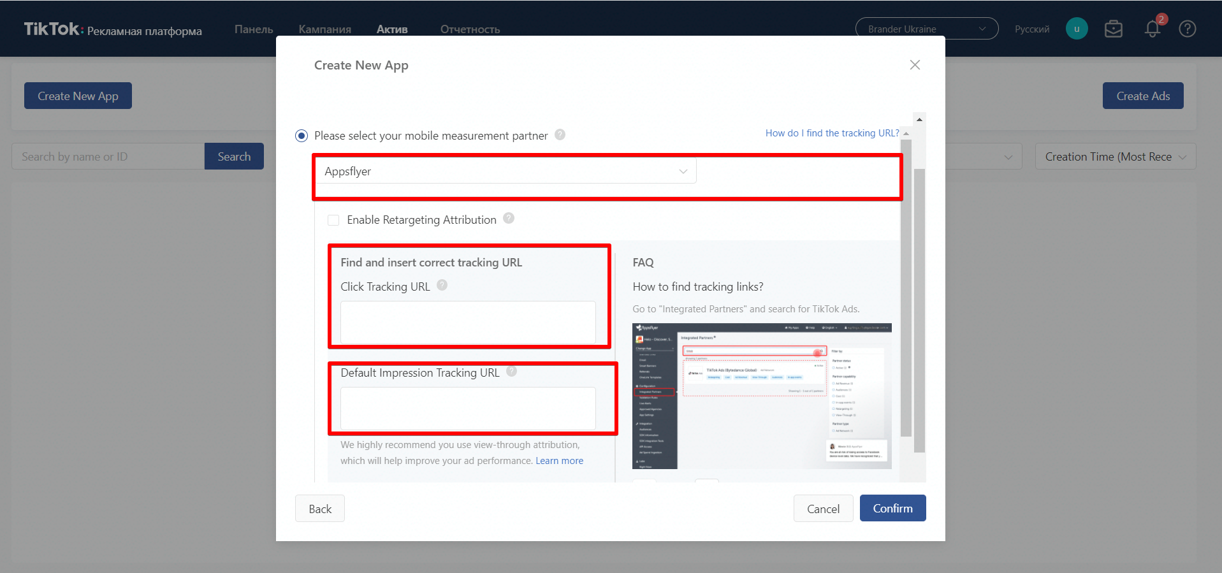Enable Retargeting Attribution checkbox
The height and width of the screenshot is (573, 1222).
(x=333, y=220)
